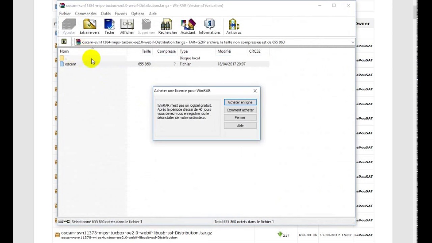Open the Rechercher binoculars tool
This screenshot has width=432, height=243.
point(168,27)
